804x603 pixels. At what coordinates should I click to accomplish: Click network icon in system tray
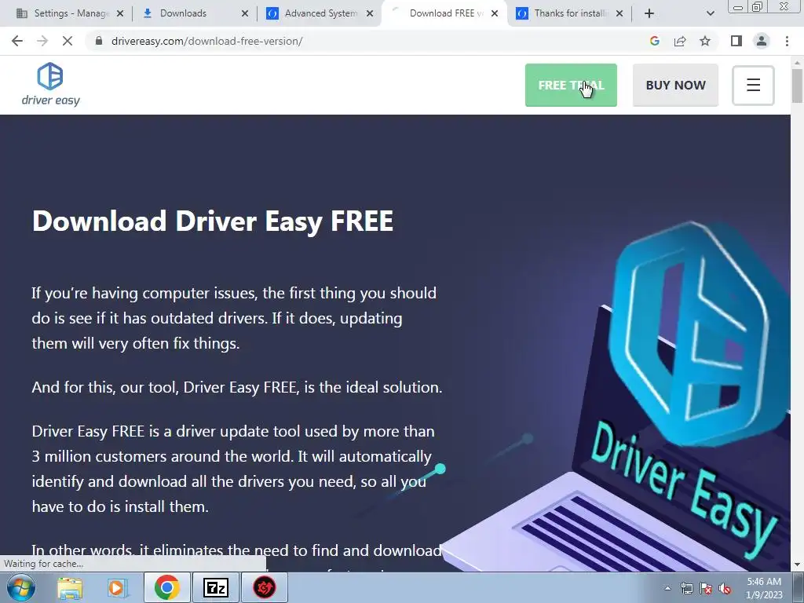click(x=686, y=589)
